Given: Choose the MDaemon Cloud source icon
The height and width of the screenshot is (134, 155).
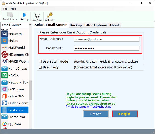Looking at the screenshot, I should tap(4, 55).
